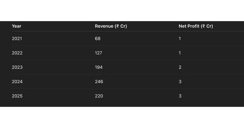Select the 2022 year cell
Image resolution: width=244 pixels, height=122 pixels.
click(x=17, y=53)
